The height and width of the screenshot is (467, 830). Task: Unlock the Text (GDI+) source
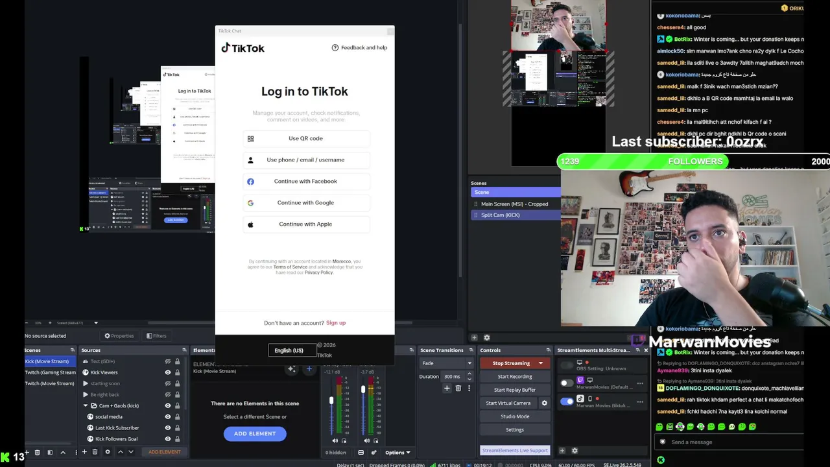coord(177,361)
